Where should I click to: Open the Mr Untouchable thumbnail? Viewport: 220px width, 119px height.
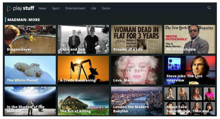pyautogui.click(x=190, y=39)
